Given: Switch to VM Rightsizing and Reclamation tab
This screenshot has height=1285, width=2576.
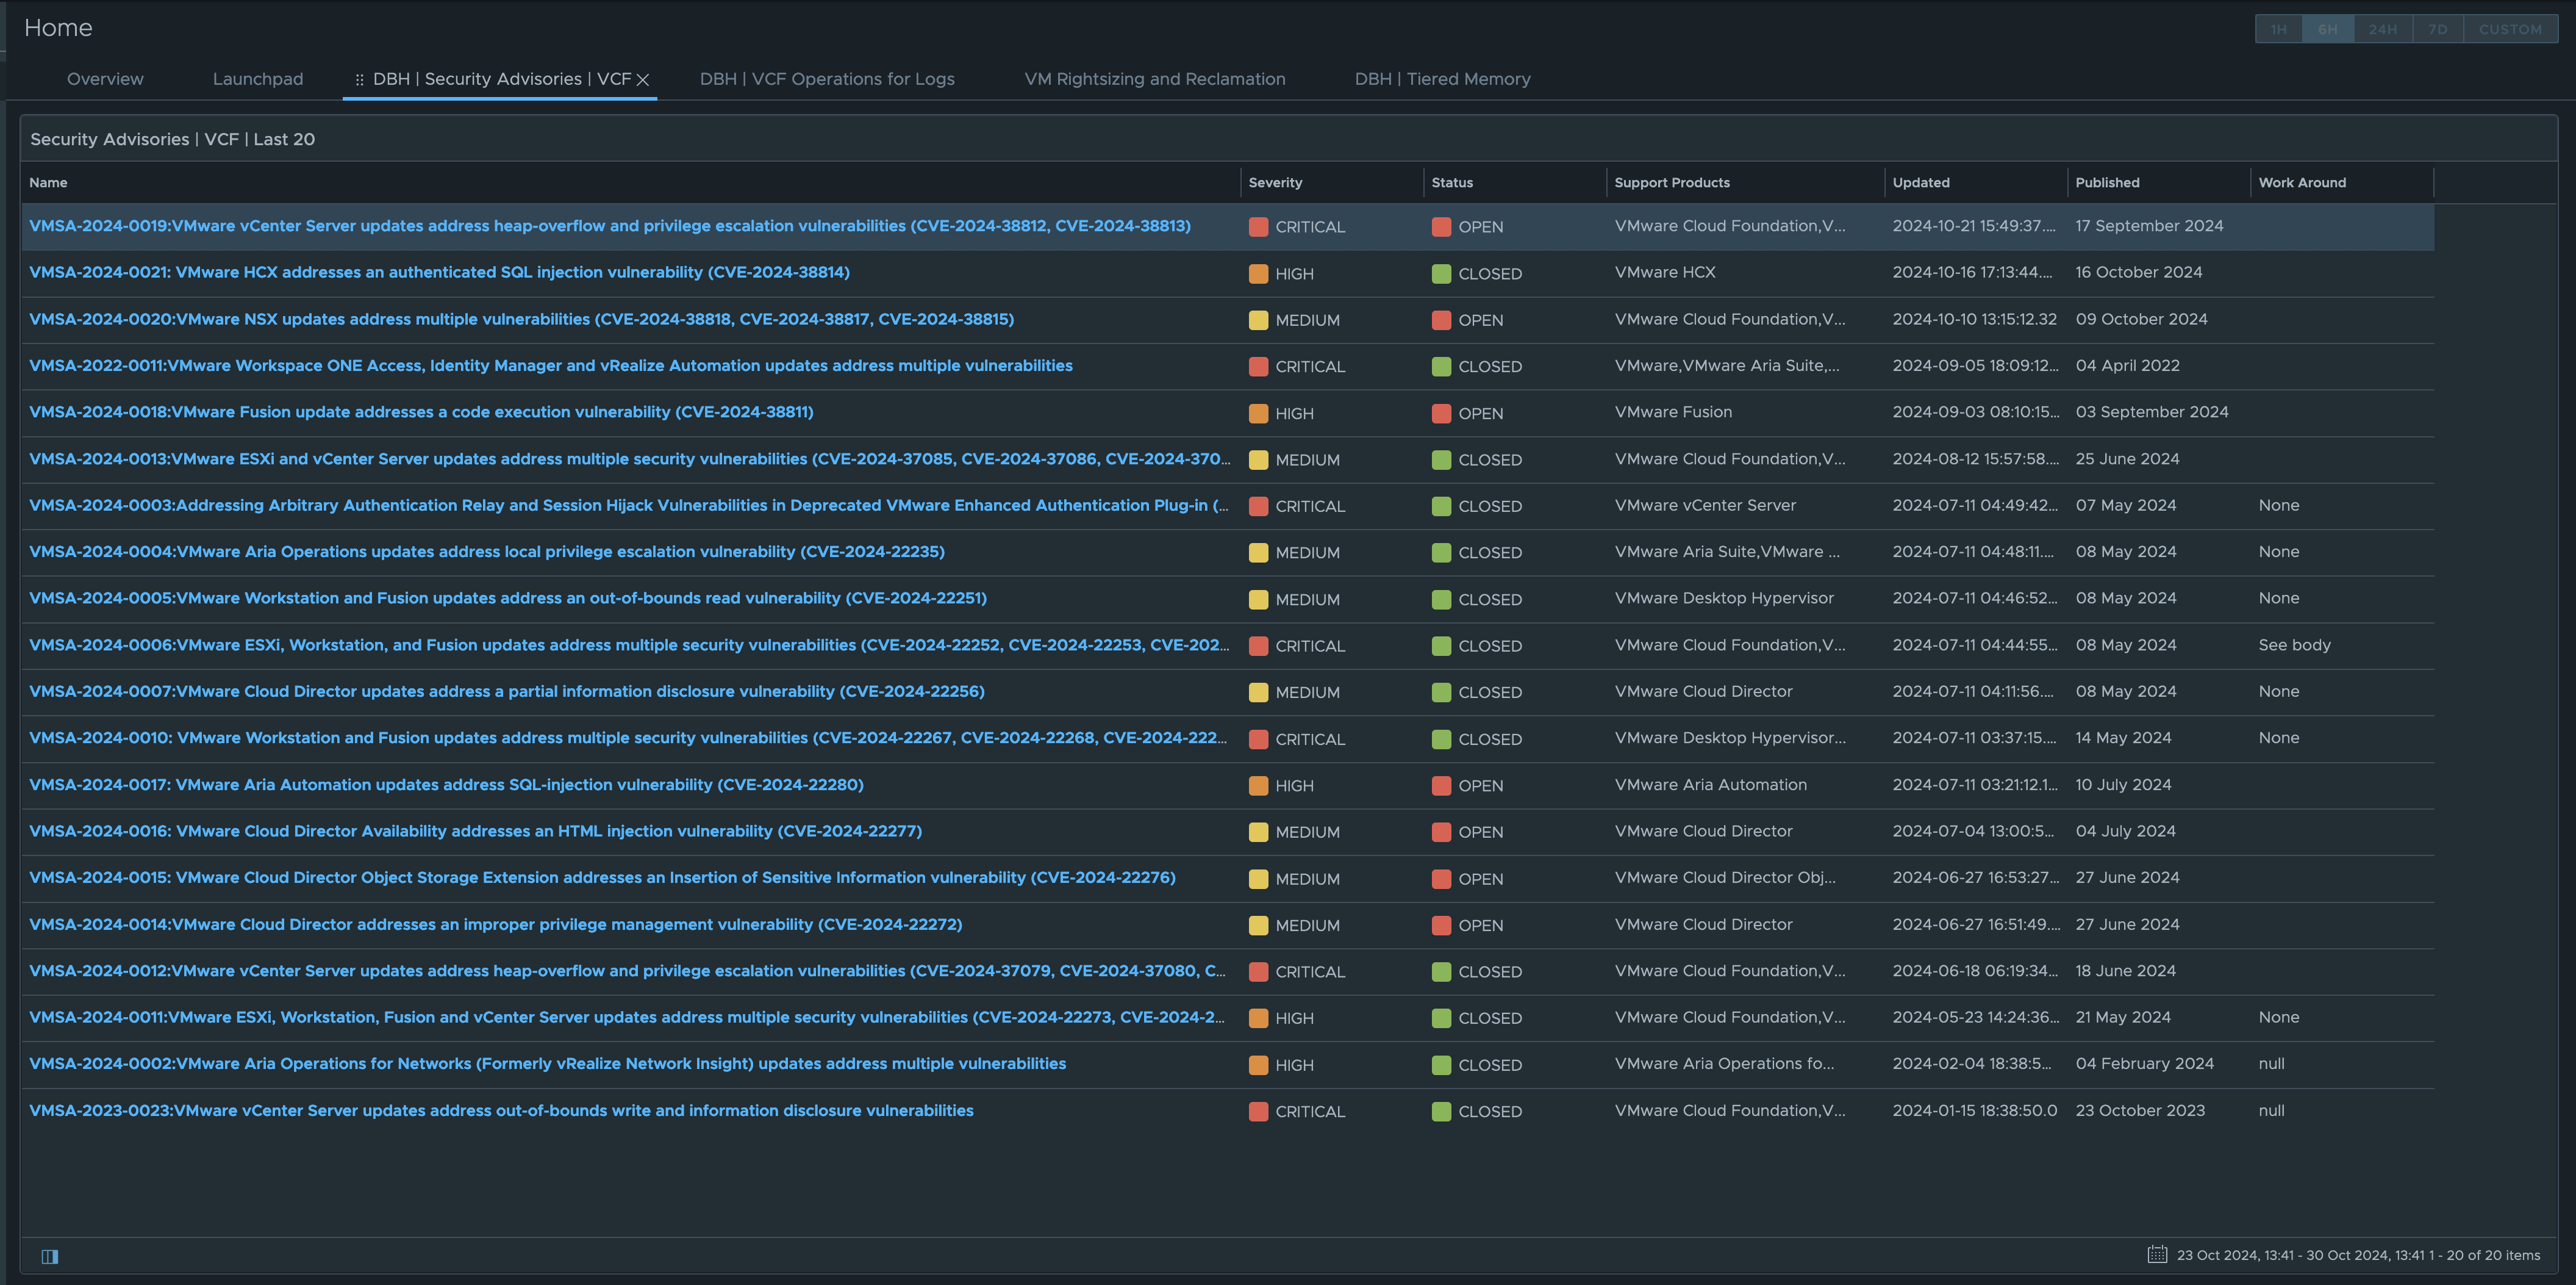Looking at the screenshot, I should coord(1154,79).
